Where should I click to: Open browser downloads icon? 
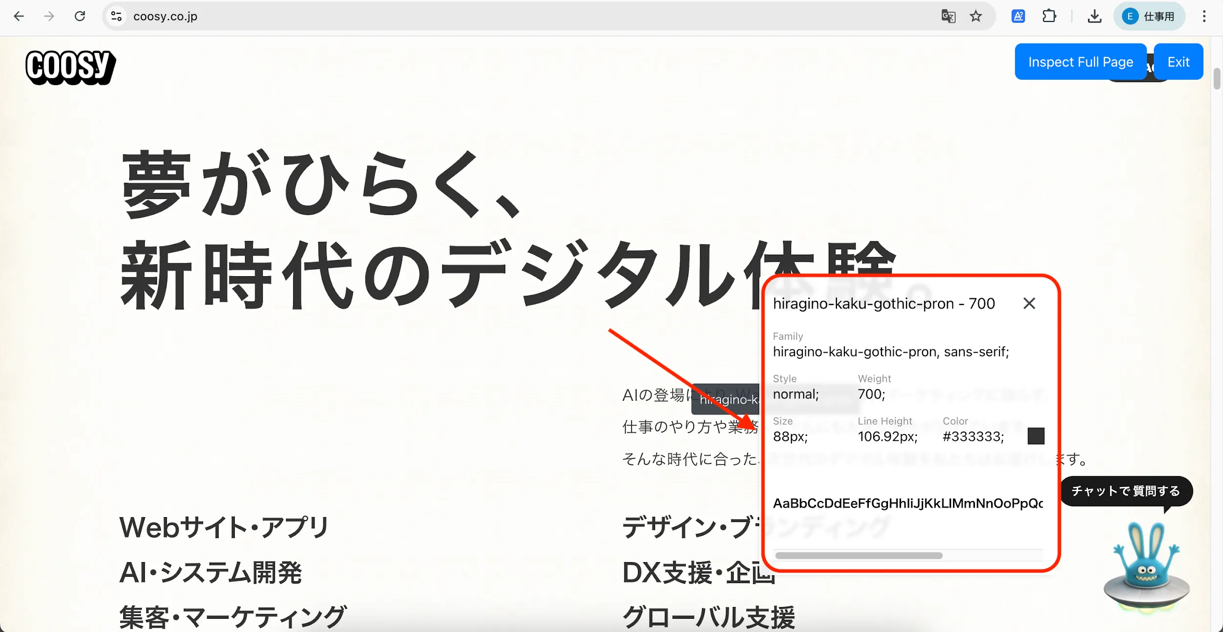1094,16
